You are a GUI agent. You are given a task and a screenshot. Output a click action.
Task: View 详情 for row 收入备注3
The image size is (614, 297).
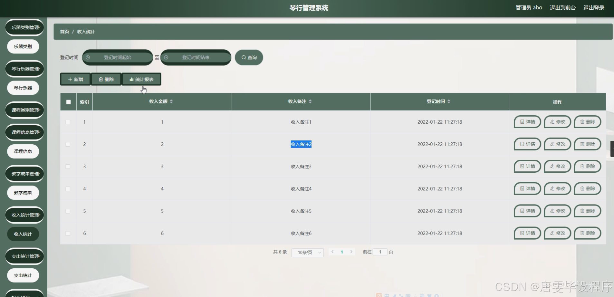[527, 166]
